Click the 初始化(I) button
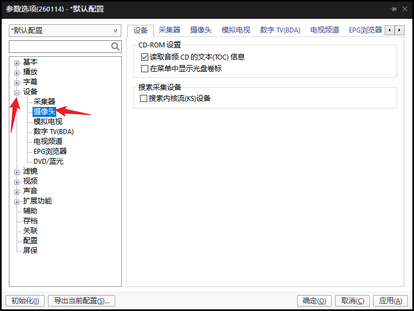 click(x=25, y=301)
